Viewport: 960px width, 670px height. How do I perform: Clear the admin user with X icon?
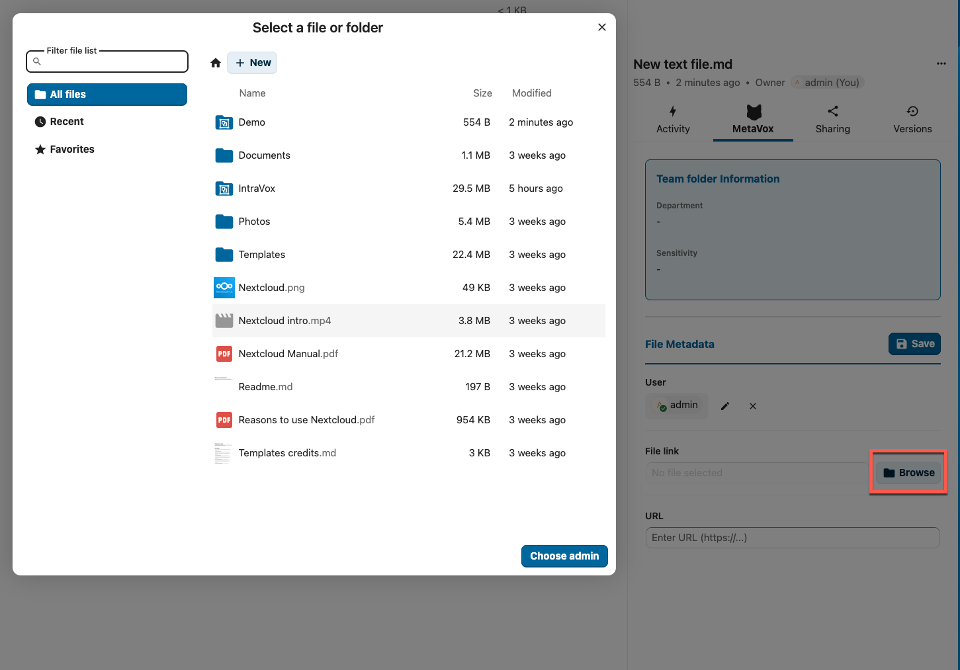tap(753, 406)
